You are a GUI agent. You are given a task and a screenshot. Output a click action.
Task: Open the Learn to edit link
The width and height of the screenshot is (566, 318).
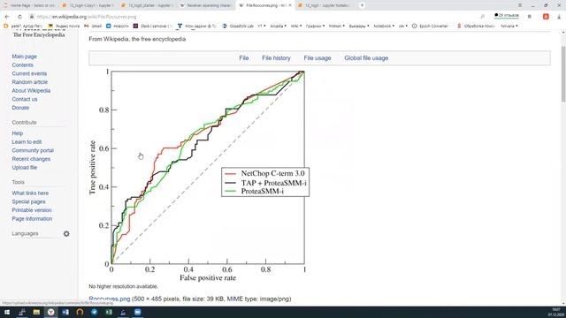(x=27, y=142)
